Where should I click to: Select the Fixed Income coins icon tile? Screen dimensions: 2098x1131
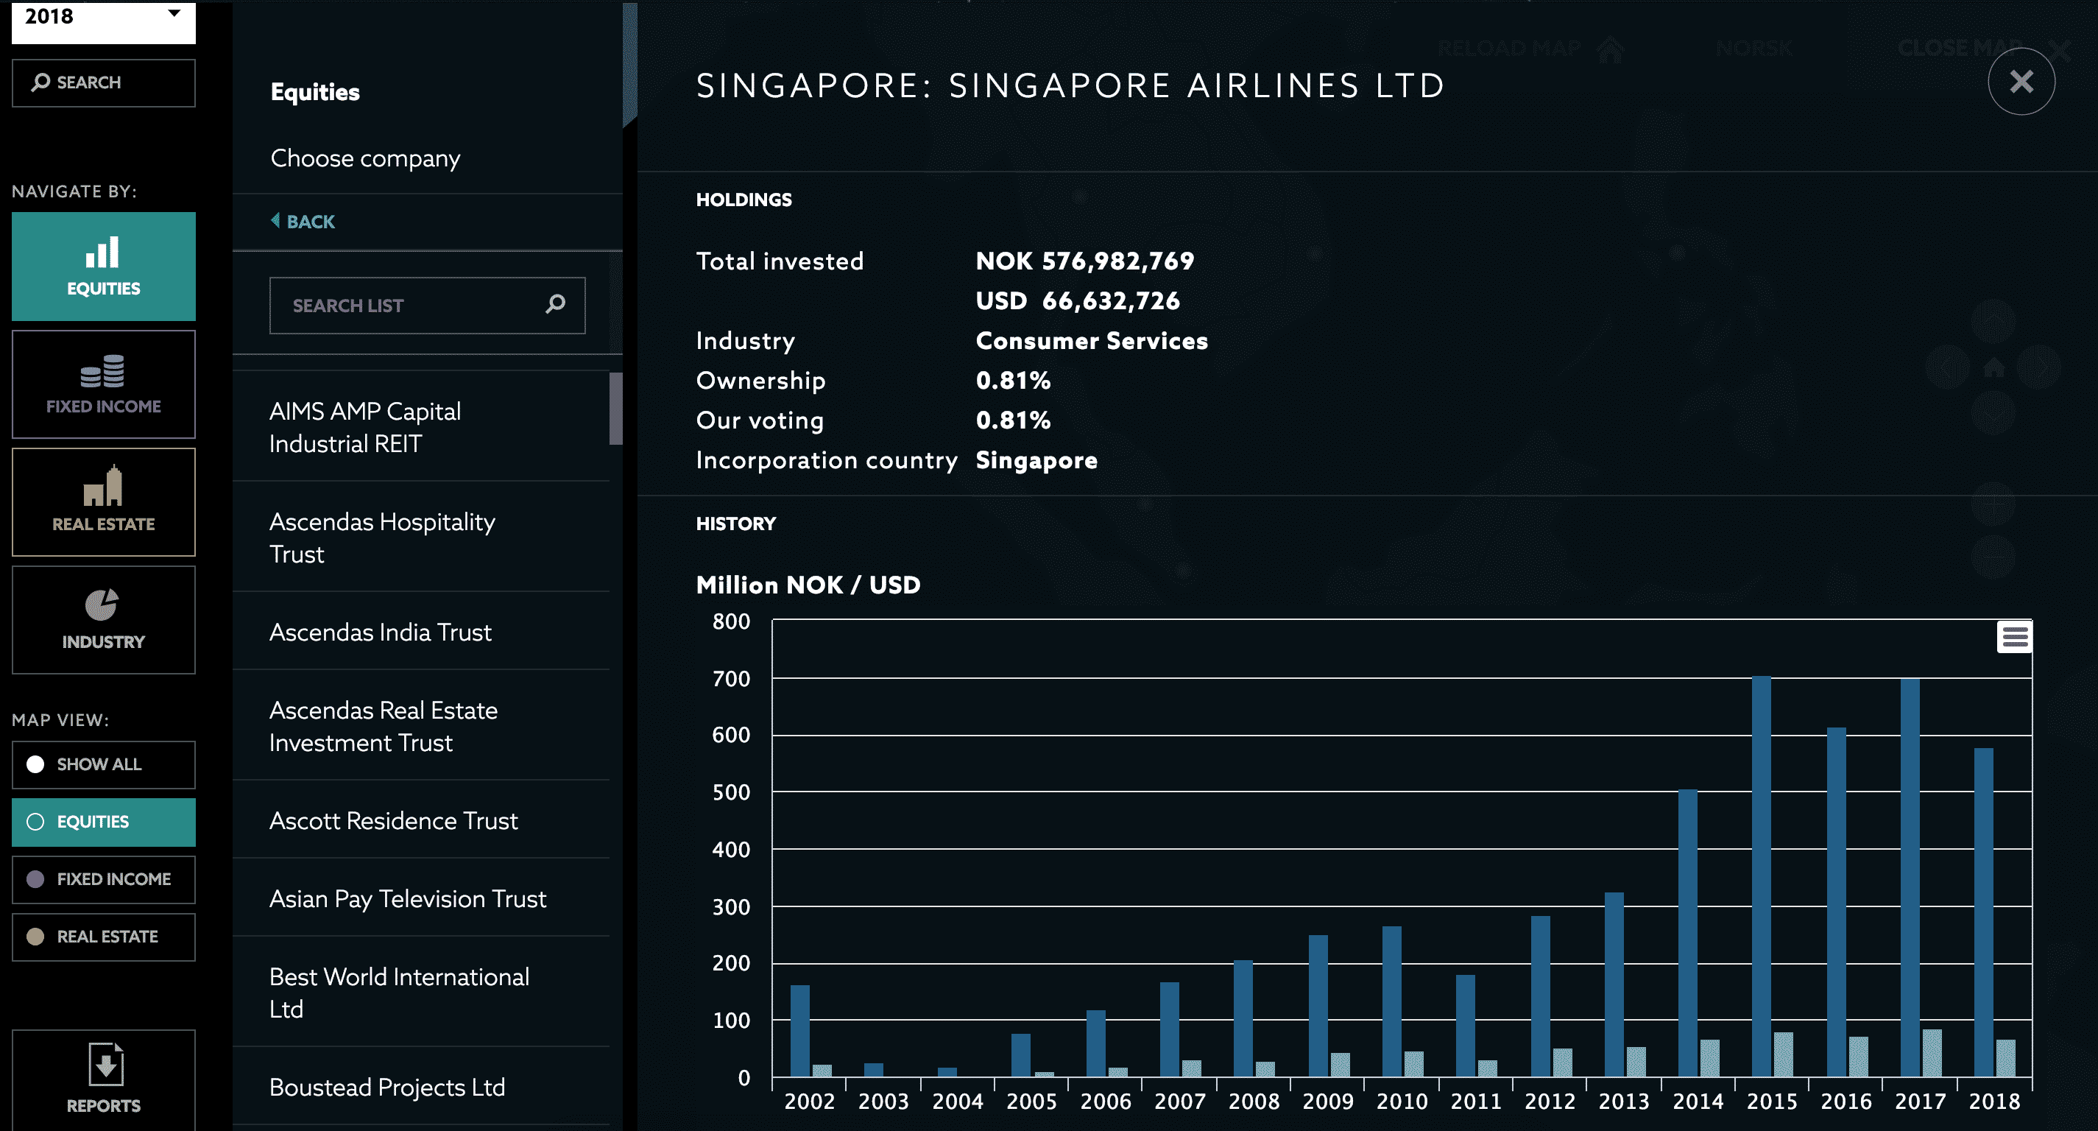(104, 384)
